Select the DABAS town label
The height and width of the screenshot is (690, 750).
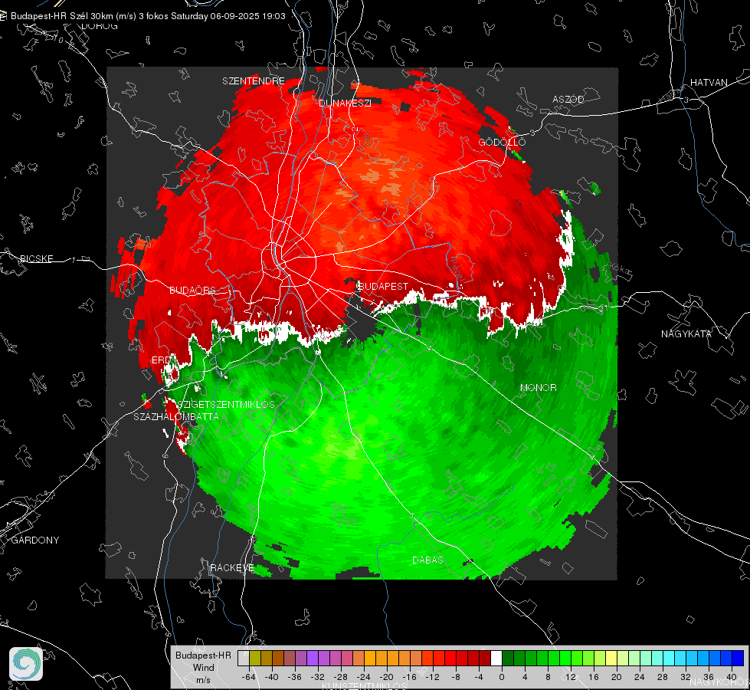coord(427,560)
